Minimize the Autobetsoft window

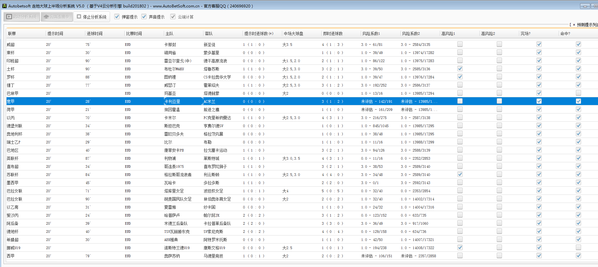(x=585, y=6)
